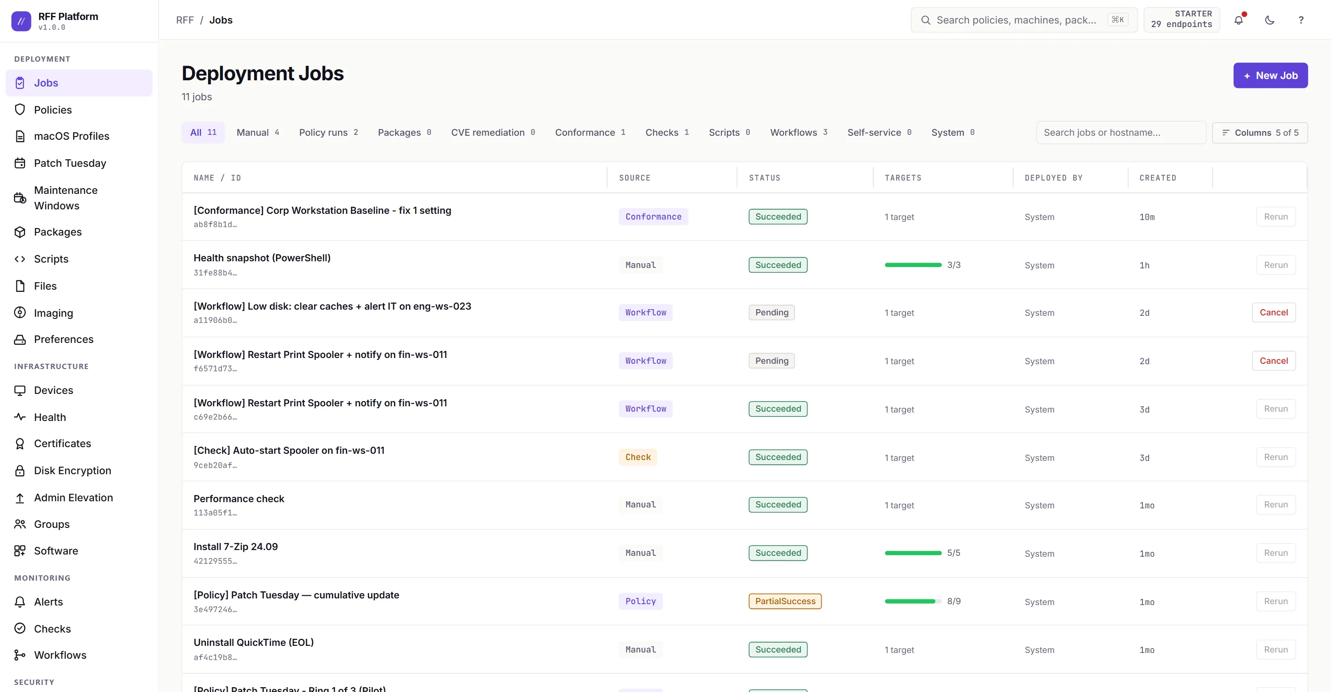Viewport: 1331px width, 692px height.
Task: Focus the Search jobs or hostname field
Action: (x=1121, y=133)
